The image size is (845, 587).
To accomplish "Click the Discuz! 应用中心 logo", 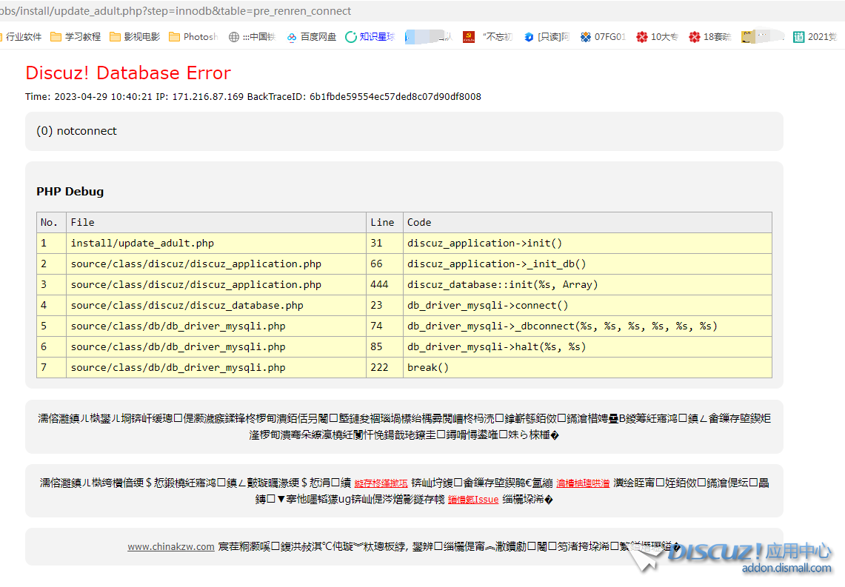I will coord(748,557).
